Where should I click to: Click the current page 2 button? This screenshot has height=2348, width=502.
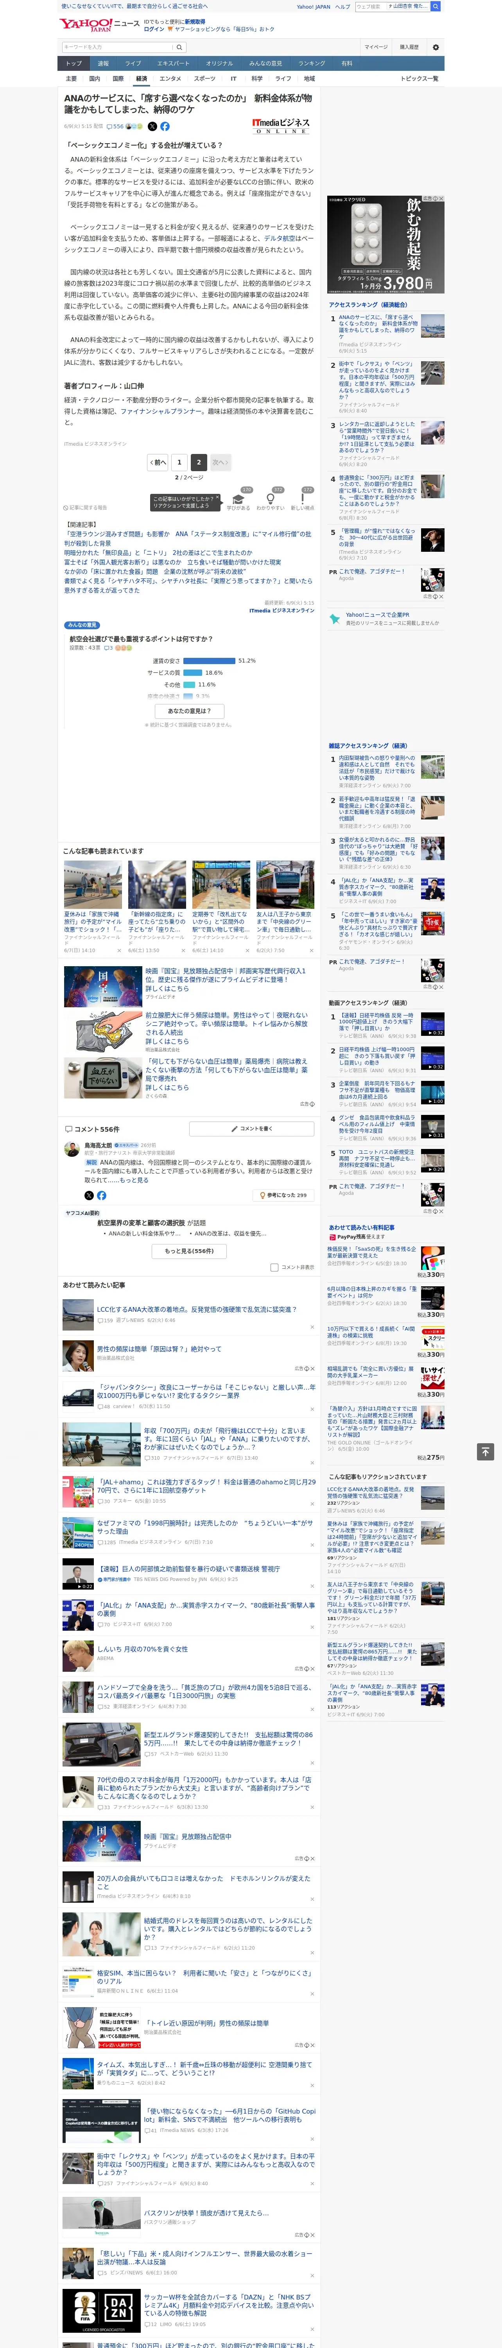point(199,463)
